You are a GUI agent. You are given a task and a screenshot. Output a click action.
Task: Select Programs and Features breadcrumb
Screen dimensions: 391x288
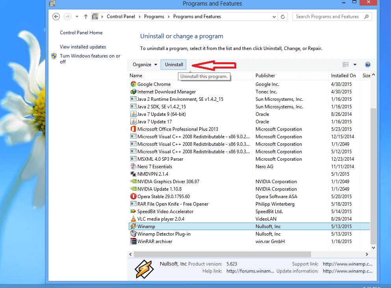(x=197, y=17)
